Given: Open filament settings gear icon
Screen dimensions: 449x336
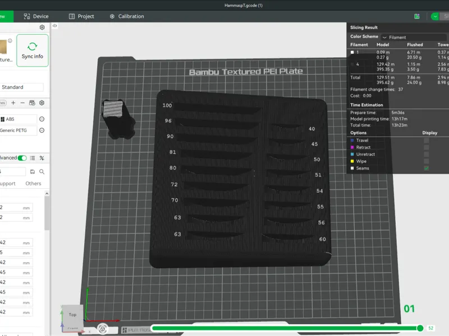Looking at the screenshot, I should click(42, 103).
